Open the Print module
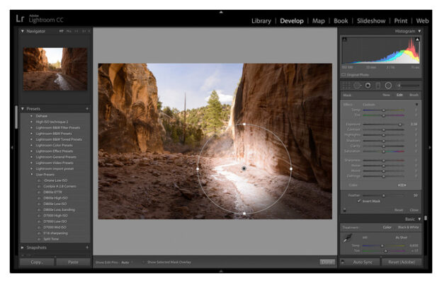Viewport: 442px width, 283px height. 401,21
